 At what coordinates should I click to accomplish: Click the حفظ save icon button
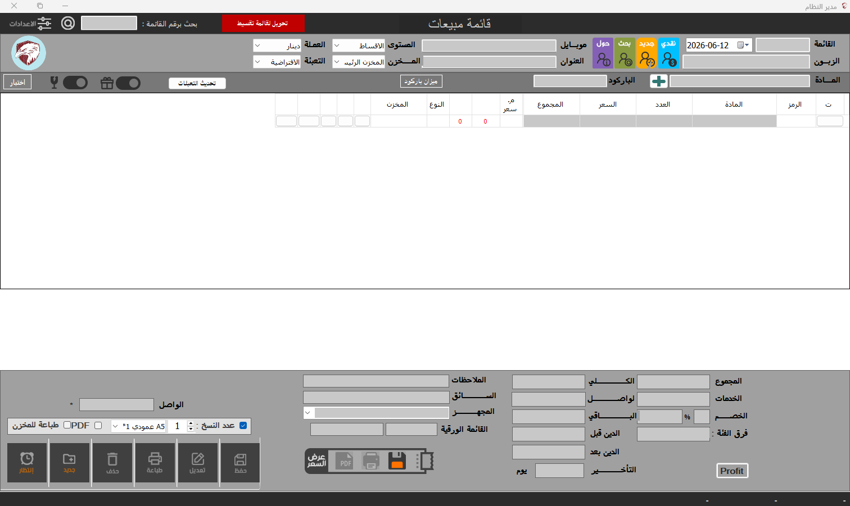click(240, 463)
